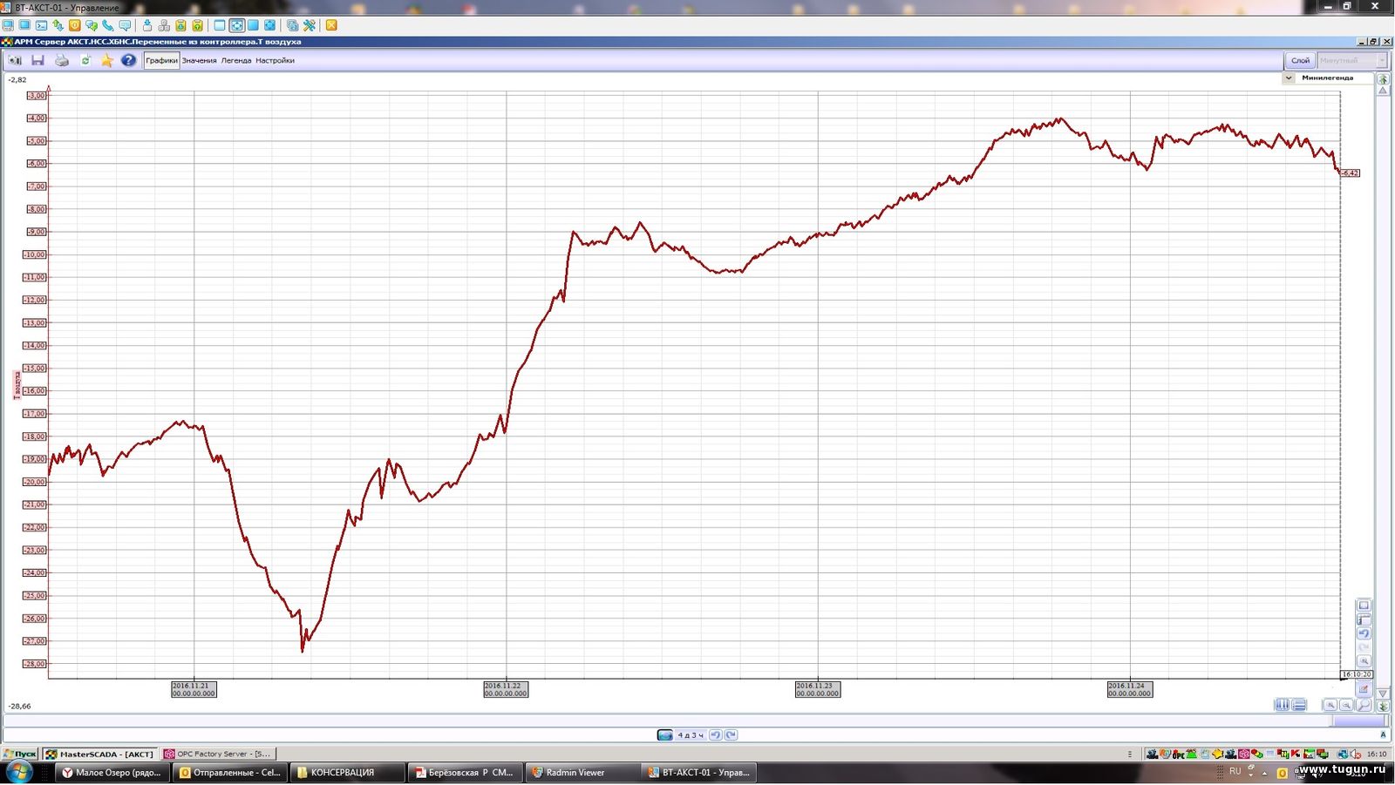Open Берёзовская Р СМ... taskbar item
1395x785 pixels.
465,772
